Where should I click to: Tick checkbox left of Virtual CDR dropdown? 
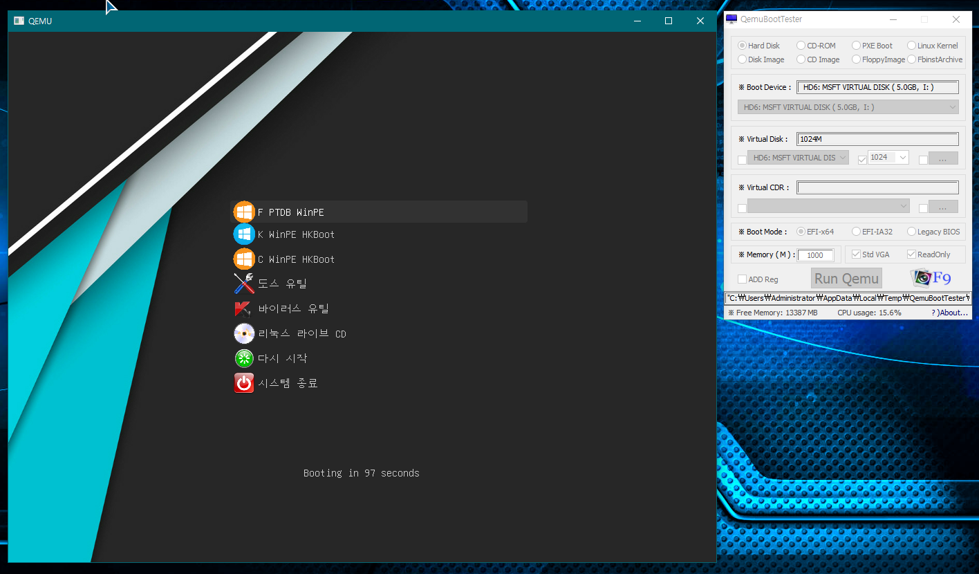coord(743,208)
